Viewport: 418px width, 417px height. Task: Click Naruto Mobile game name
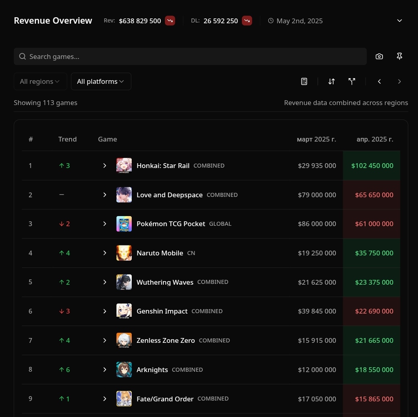160,253
